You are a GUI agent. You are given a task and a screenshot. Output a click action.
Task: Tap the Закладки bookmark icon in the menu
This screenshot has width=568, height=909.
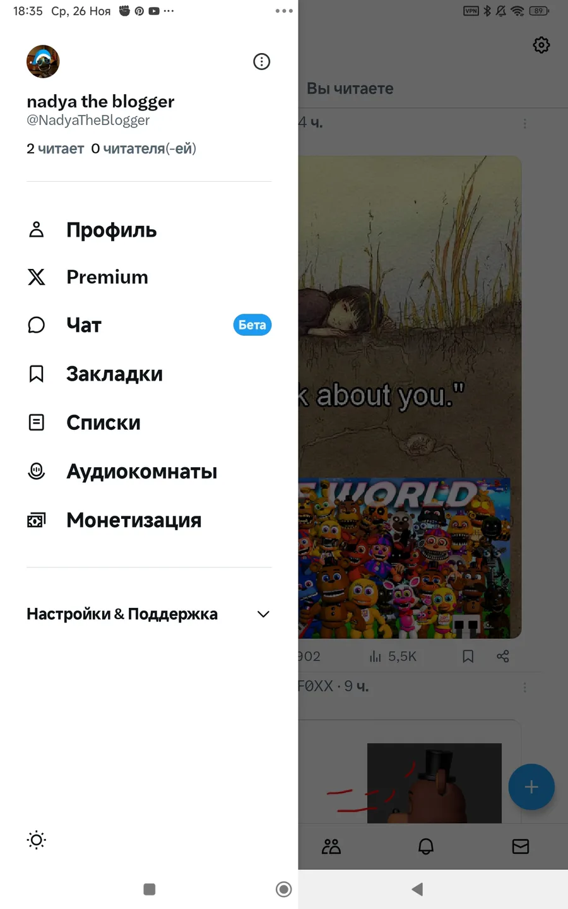[x=37, y=374]
